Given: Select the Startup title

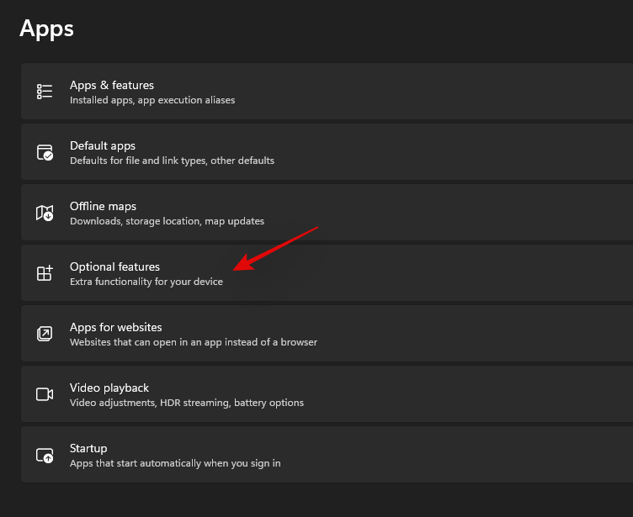Looking at the screenshot, I should 88,448.
